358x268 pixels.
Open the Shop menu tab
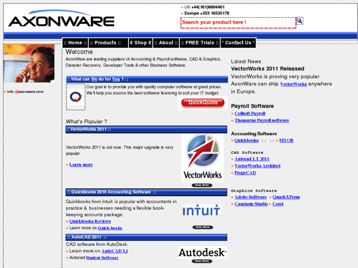tap(141, 43)
